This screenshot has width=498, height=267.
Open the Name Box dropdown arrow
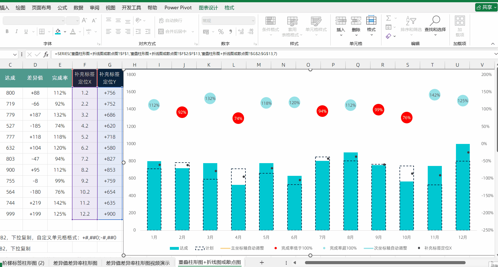click(15, 54)
